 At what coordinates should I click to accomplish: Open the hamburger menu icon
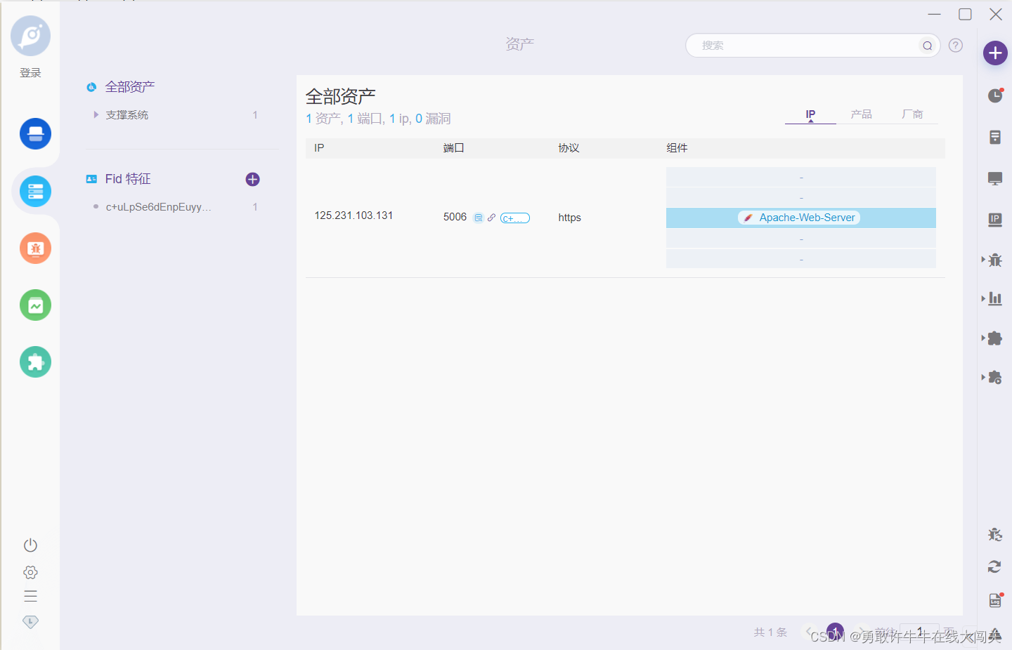30,596
